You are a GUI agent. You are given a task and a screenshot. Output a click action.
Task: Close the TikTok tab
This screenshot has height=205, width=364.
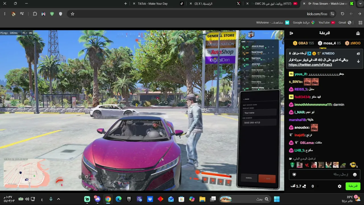134,4
